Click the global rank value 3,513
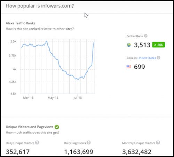Image resolution: width=174 pixels, height=157 pixels. point(142,45)
